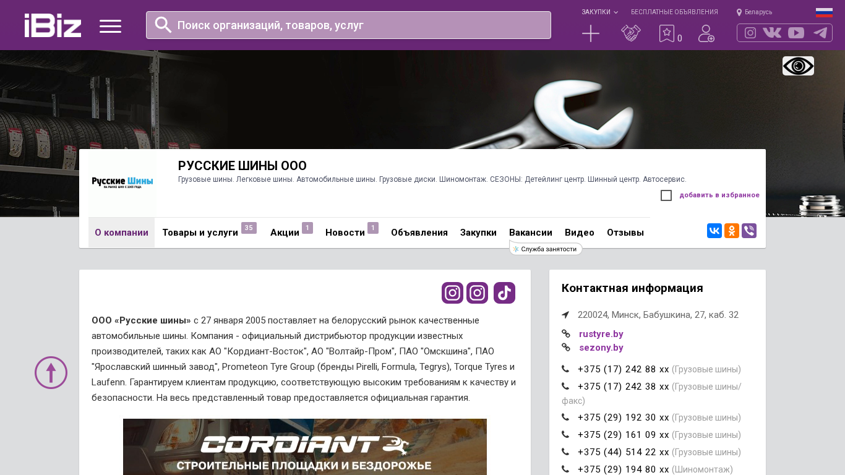Click the chain icon next to sezony.by

(x=566, y=348)
